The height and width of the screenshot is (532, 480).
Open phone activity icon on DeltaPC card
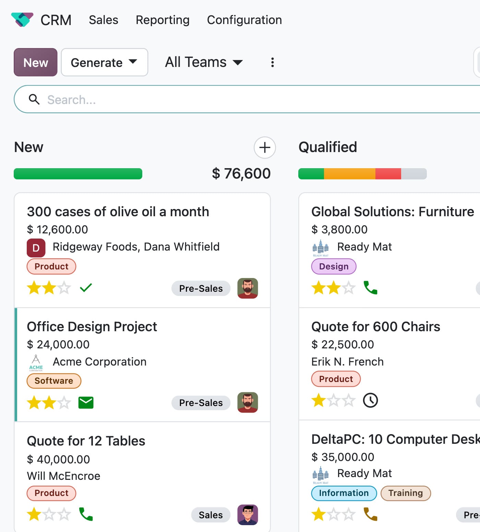pos(370,514)
